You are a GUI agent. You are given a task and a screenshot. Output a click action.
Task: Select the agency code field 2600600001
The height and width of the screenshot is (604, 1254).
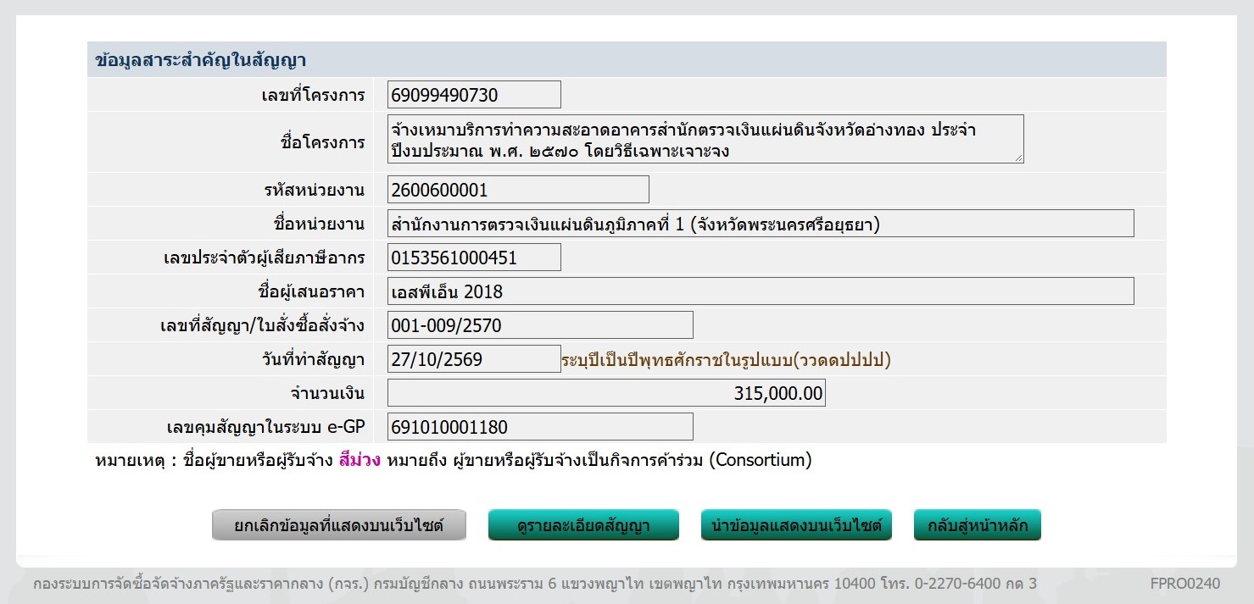coord(518,190)
